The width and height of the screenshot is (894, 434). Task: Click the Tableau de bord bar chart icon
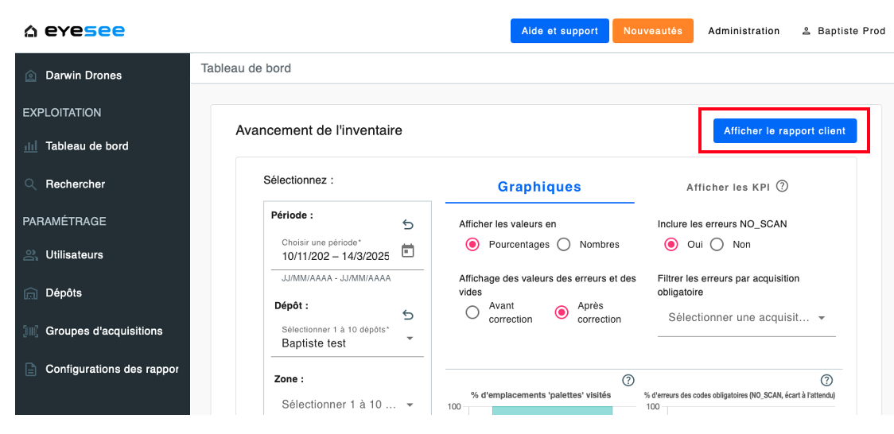pyautogui.click(x=30, y=146)
